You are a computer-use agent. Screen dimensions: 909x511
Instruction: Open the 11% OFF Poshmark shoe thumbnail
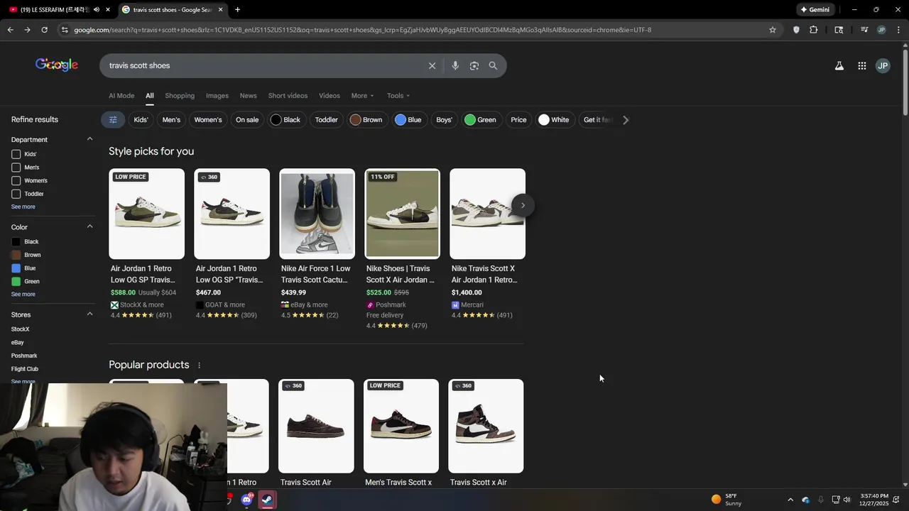402,214
